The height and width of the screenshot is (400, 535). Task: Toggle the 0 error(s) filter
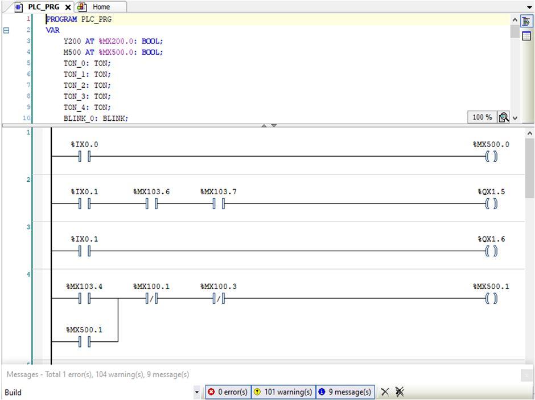(228, 392)
